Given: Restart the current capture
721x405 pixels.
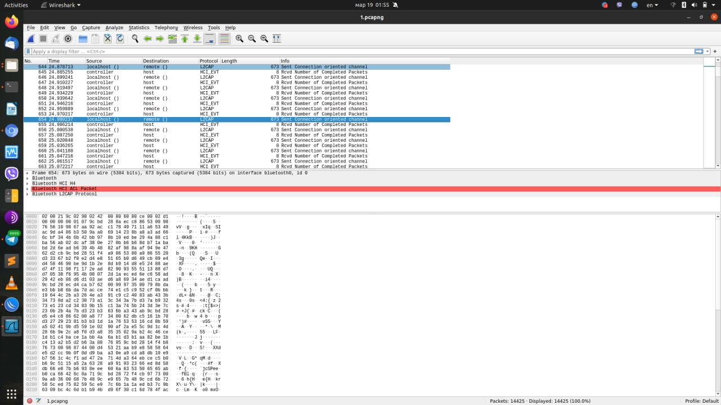Looking at the screenshot, I should pos(56,39).
